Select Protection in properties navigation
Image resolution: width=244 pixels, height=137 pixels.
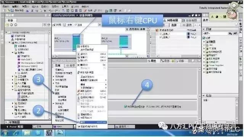57,93
